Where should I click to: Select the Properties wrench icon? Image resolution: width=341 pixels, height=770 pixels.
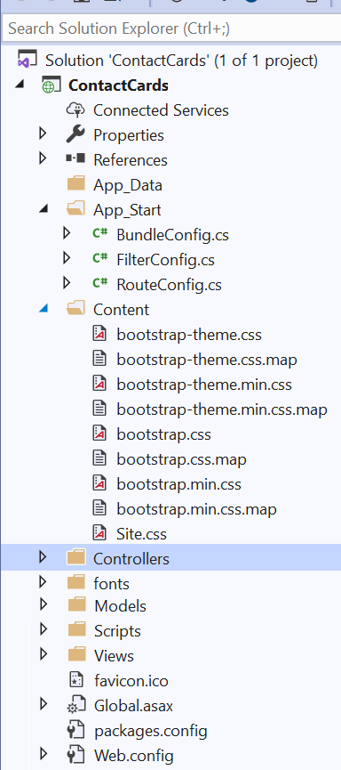75,134
